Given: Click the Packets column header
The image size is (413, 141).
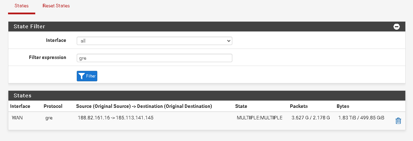Looking at the screenshot, I should pos(299,106).
